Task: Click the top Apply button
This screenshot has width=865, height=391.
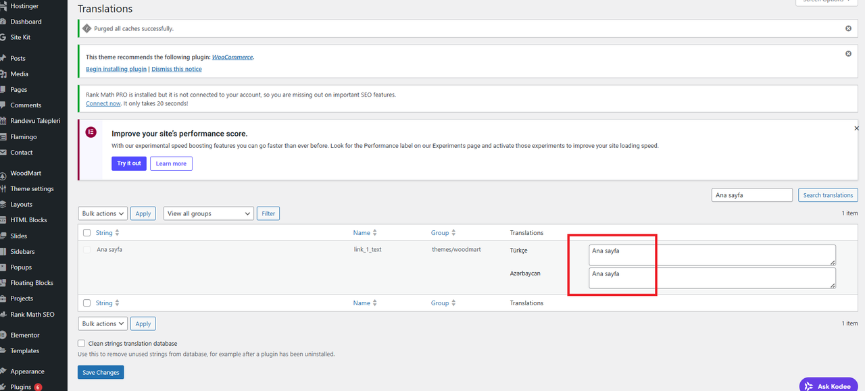Action: (x=143, y=213)
